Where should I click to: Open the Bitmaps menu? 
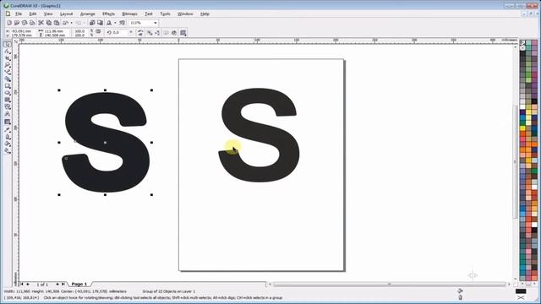[x=129, y=14]
